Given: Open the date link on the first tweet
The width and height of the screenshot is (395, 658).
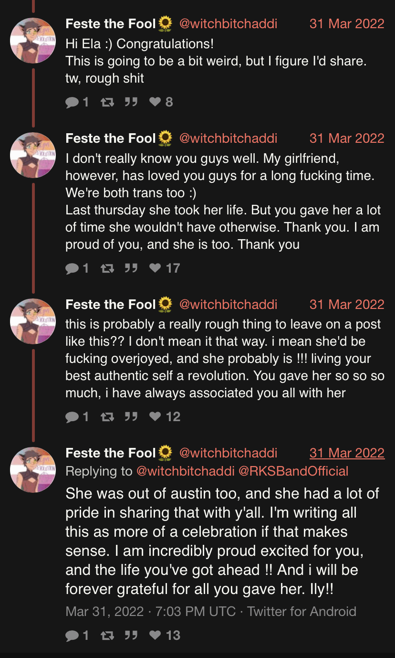Looking at the screenshot, I should 347,23.
